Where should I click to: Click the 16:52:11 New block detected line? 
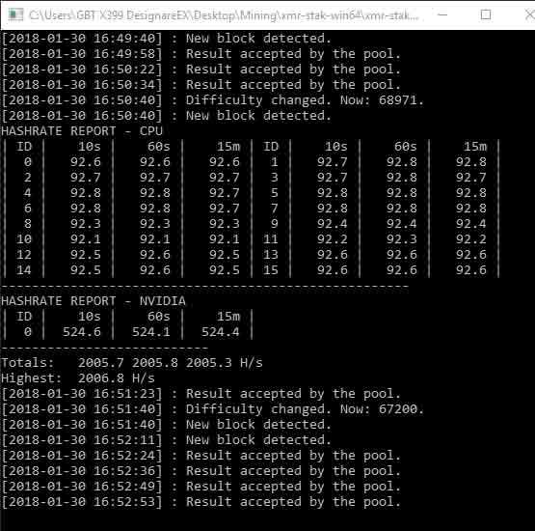[166, 440]
